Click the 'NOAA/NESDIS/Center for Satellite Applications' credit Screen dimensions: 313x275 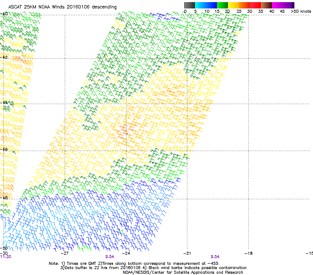169,272
